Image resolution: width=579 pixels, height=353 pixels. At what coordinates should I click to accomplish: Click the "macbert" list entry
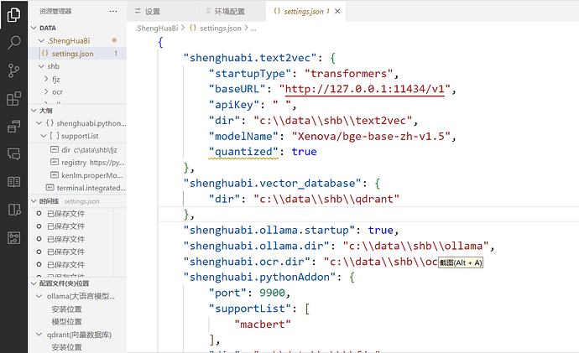(263, 324)
